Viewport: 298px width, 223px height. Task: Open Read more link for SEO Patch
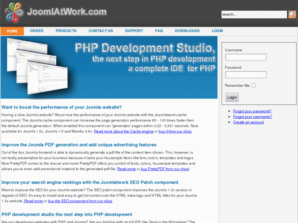point(33,201)
